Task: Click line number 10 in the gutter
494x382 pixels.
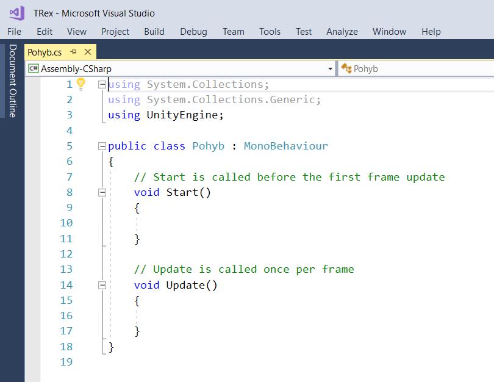Action: pos(66,223)
